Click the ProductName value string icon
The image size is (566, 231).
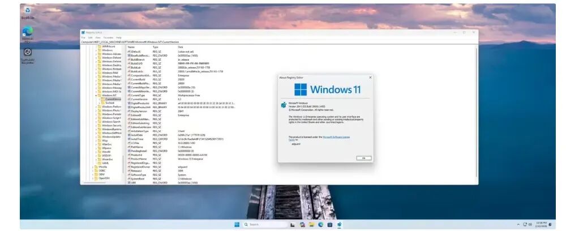coord(129,159)
